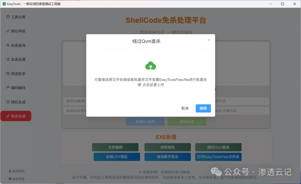Click inside the dashed upload drop area
Viewport: 301px width, 184px height.
click(151, 73)
